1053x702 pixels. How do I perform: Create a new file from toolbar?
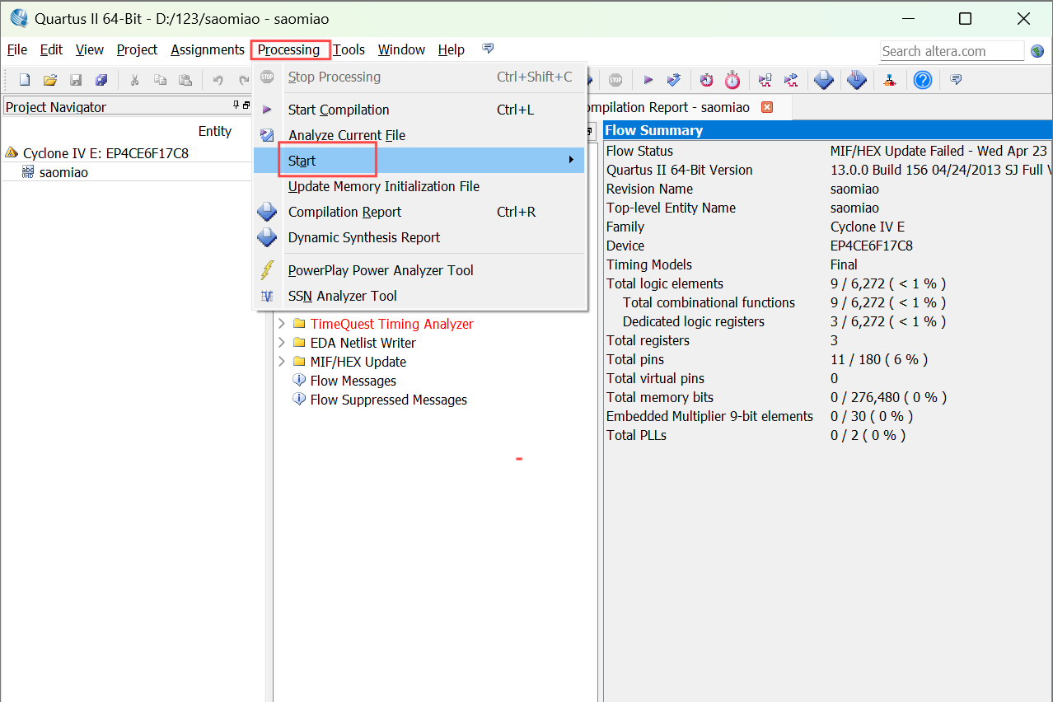pyautogui.click(x=25, y=80)
